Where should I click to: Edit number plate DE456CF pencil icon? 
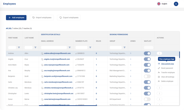coord(76,59)
